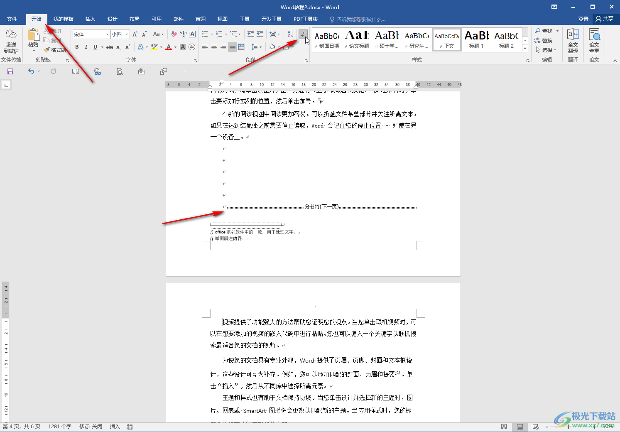Image resolution: width=620 pixels, height=432 pixels.
Task: Switch to Read Mode view in status bar
Action: pos(504,427)
